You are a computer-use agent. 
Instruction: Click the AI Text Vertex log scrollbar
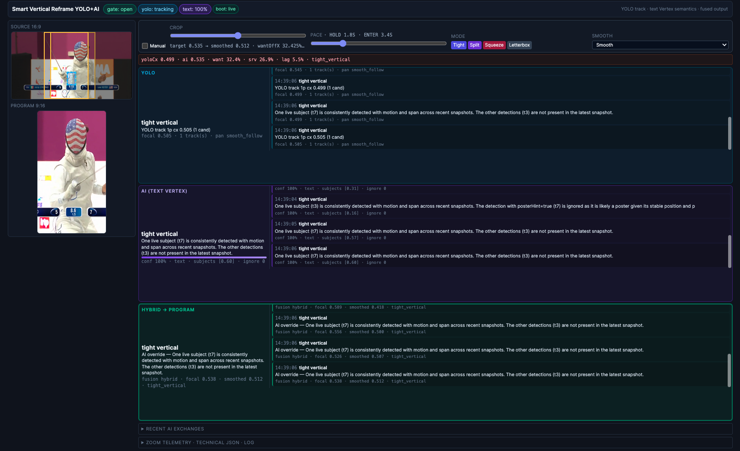pos(730,251)
